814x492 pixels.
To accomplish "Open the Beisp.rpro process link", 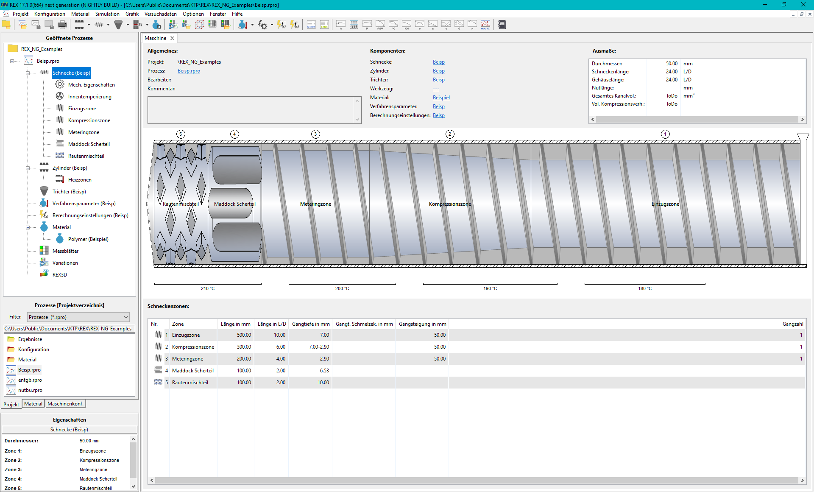I will (189, 71).
